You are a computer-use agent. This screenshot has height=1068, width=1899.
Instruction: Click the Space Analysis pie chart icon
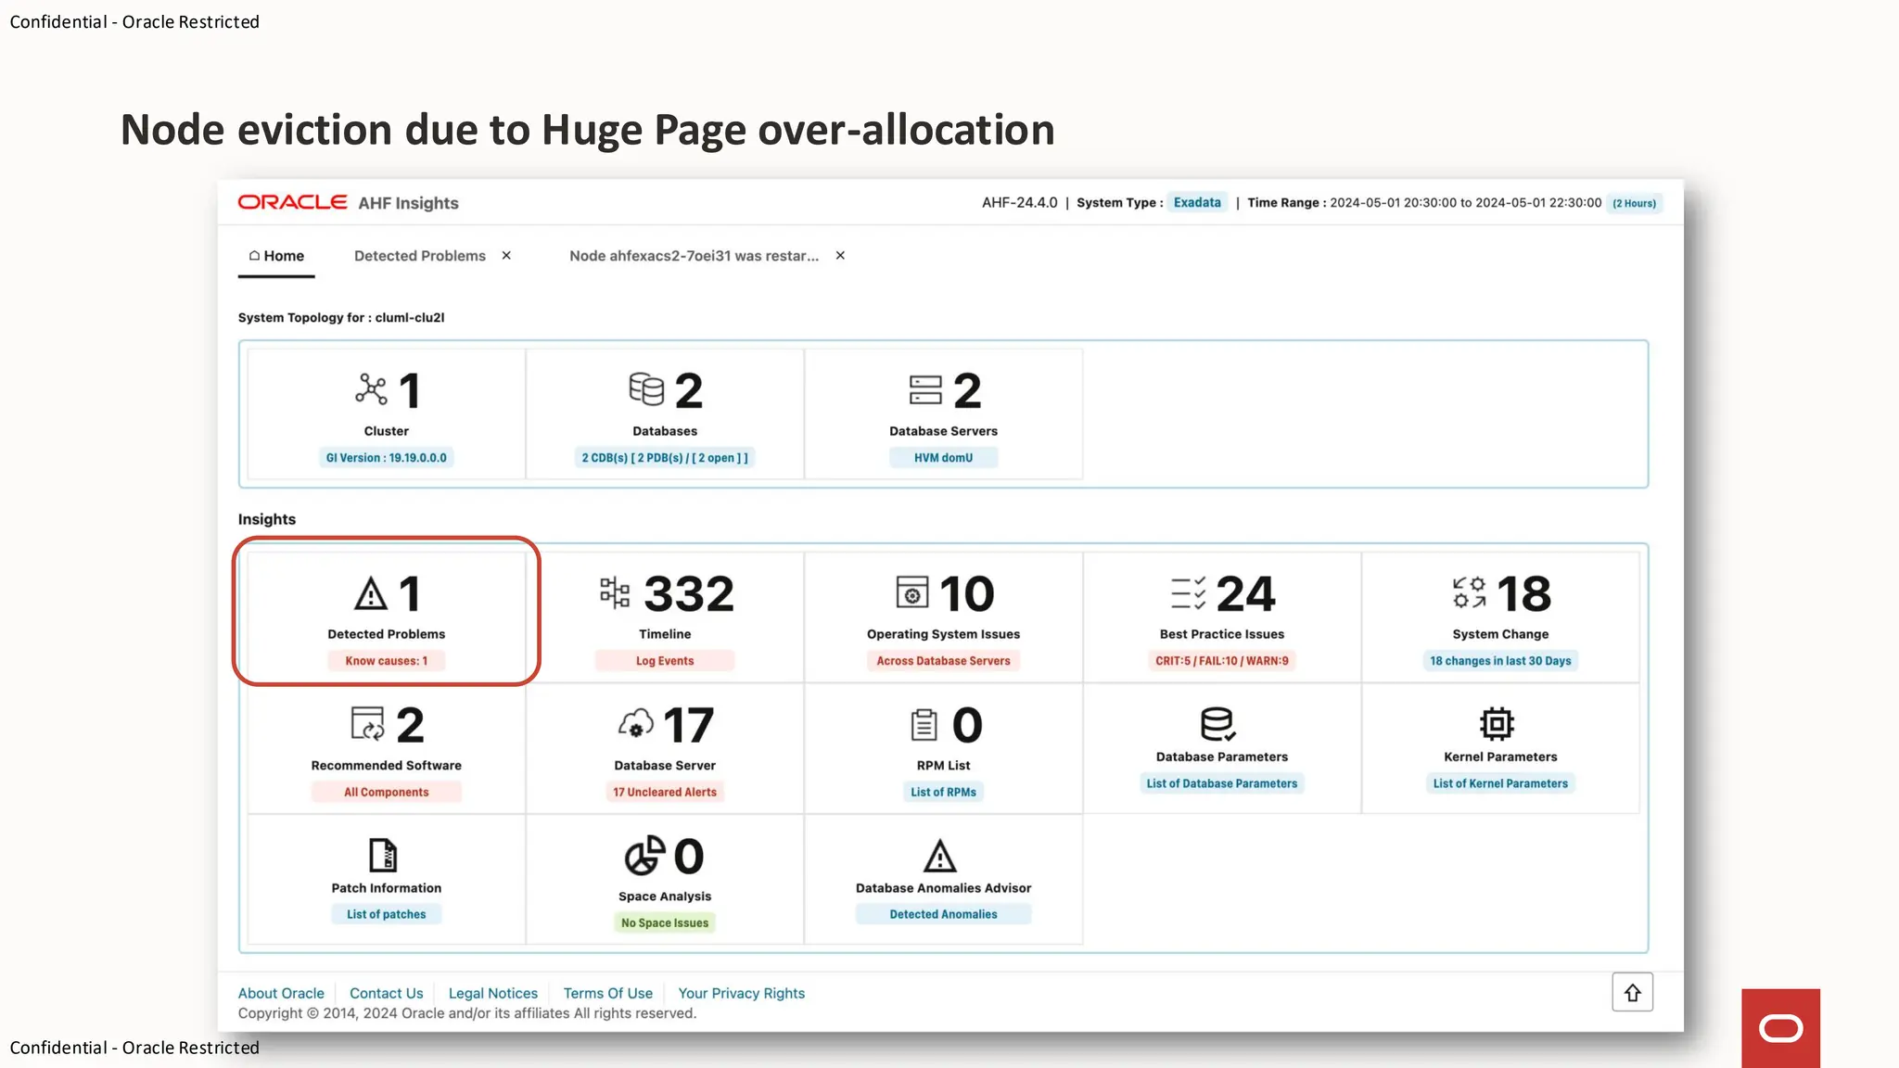pyautogui.click(x=644, y=856)
